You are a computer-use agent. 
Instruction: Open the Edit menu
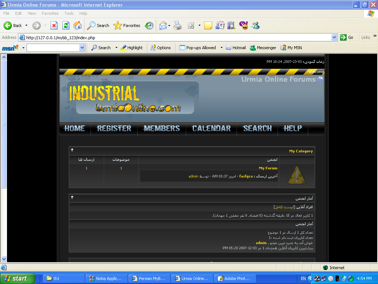click(x=18, y=13)
